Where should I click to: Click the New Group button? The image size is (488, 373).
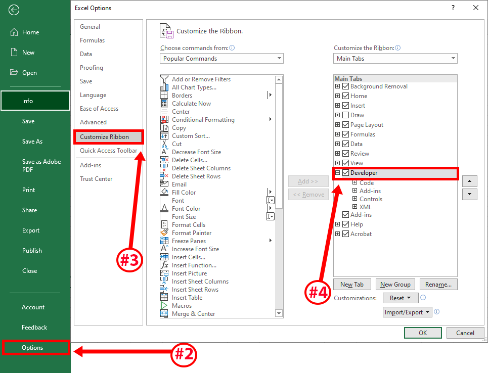click(x=395, y=285)
